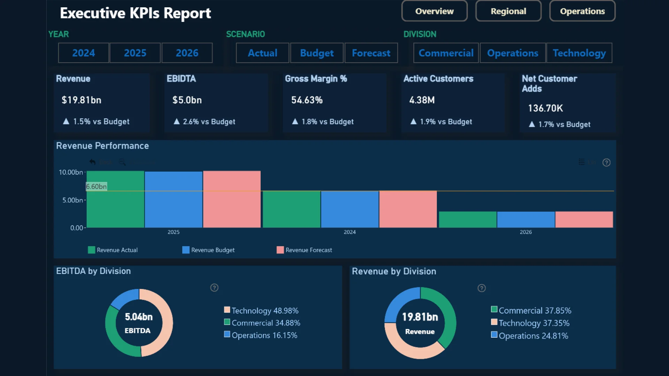
Task: Switch to the Regional page tab
Action: pos(508,11)
